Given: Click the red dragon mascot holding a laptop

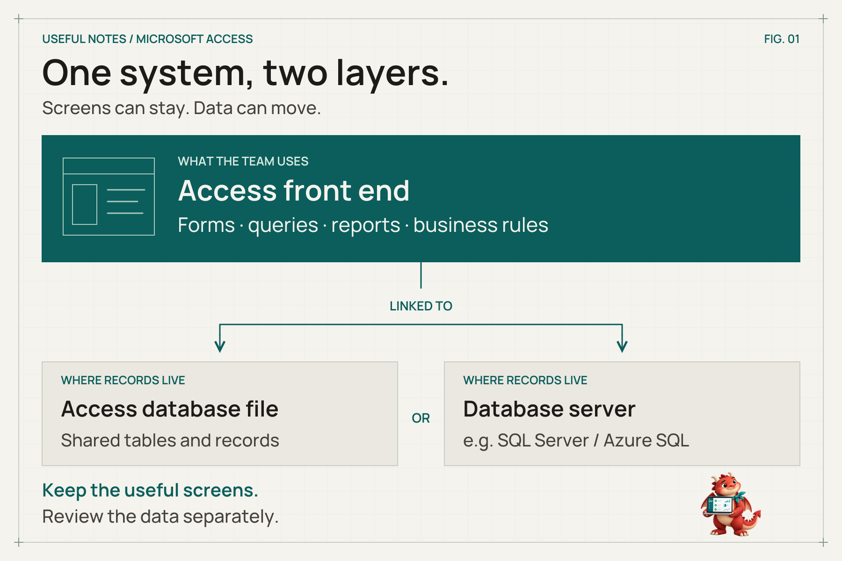Looking at the screenshot, I should [730, 504].
